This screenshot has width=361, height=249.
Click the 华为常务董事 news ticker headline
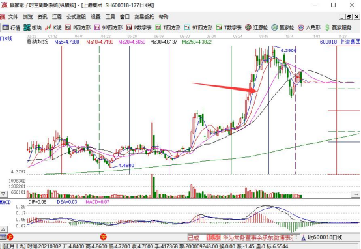(258, 237)
